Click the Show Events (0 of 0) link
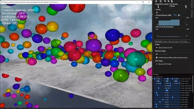Viewport: 194px width, 109px height. click(165, 48)
